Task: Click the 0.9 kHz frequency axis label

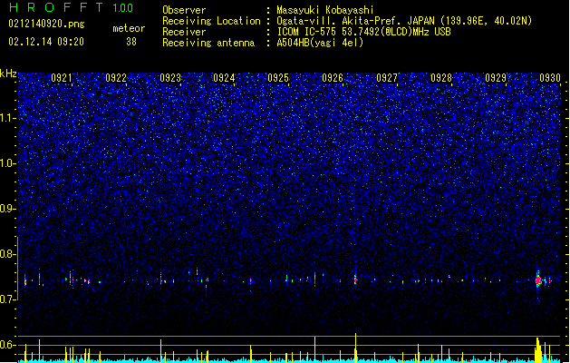Action: (x=8, y=209)
